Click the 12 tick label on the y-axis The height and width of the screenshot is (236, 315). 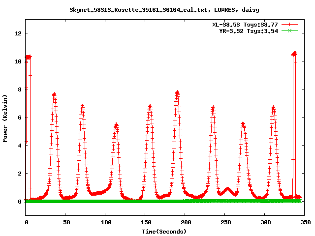[x=19, y=33]
